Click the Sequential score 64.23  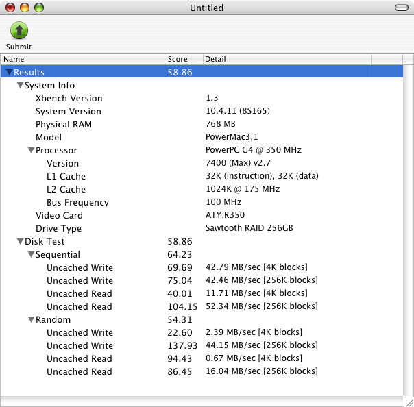tap(180, 254)
